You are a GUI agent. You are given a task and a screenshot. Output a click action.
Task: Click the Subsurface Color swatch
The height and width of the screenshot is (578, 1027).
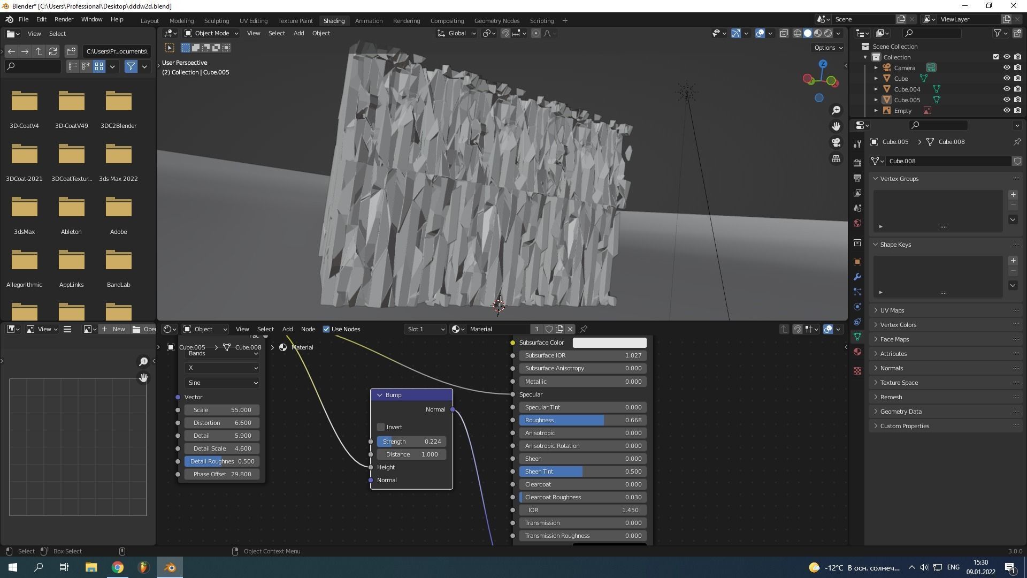tap(610, 343)
